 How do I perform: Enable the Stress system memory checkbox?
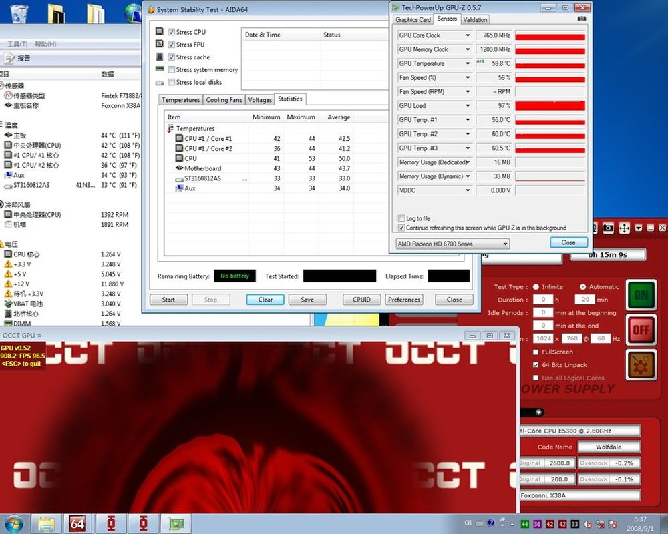[x=172, y=69]
